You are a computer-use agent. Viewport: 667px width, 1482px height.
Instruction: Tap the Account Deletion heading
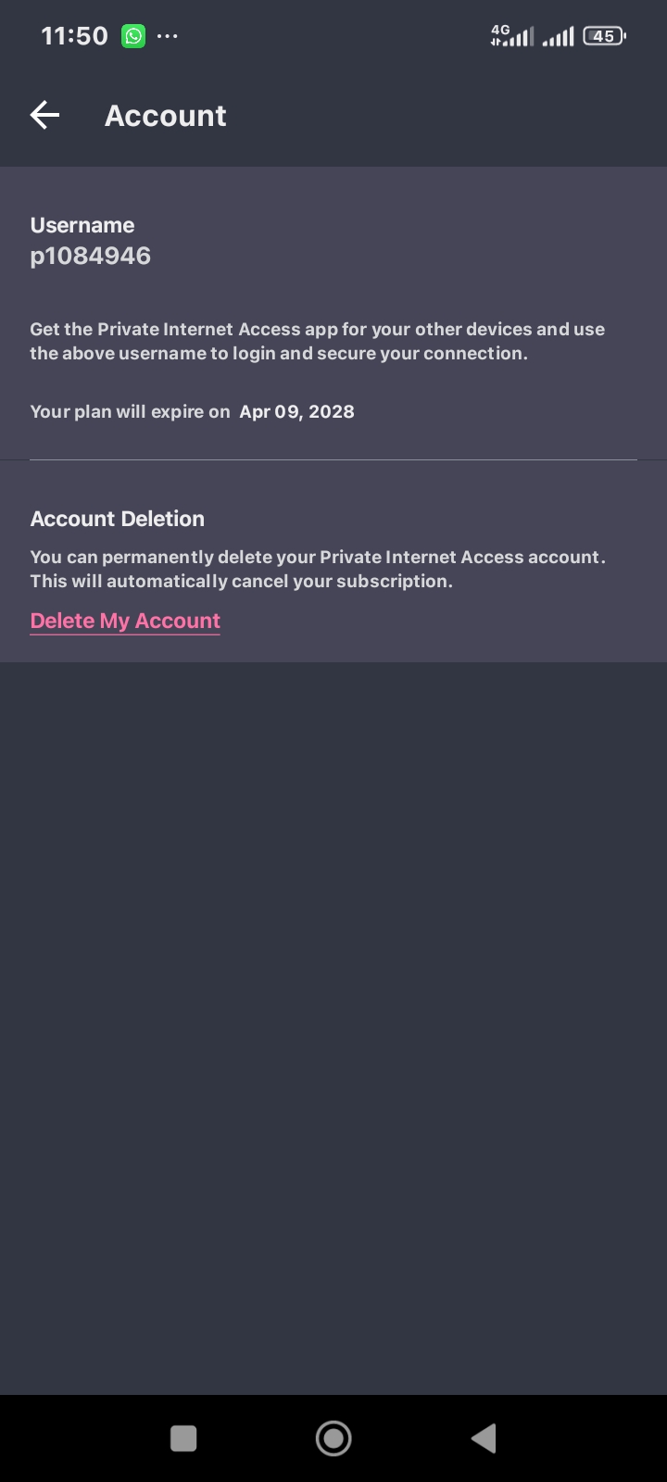coord(118,519)
